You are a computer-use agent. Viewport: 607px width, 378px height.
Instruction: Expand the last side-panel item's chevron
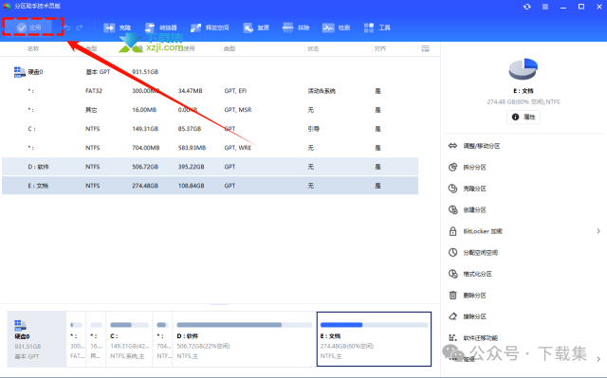[598, 359]
